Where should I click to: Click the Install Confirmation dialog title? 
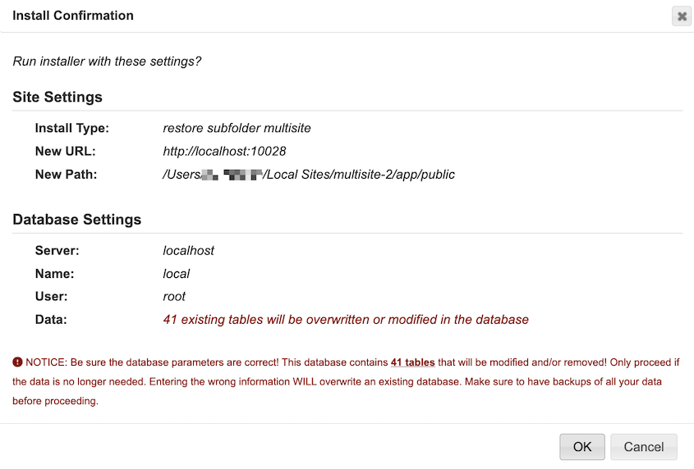pyautogui.click(x=73, y=16)
